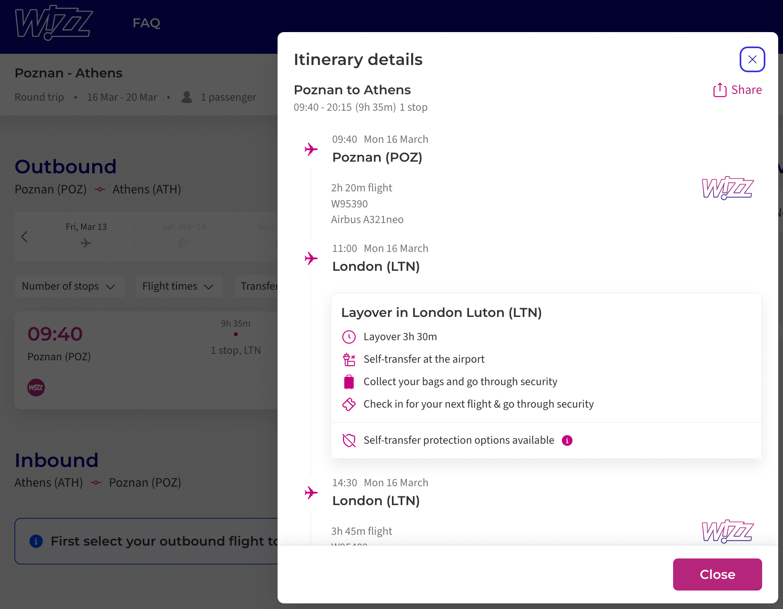Select the Fri, Mar 13 date tab
The height and width of the screenshot is (609, 783).
(x=86, y=237)
